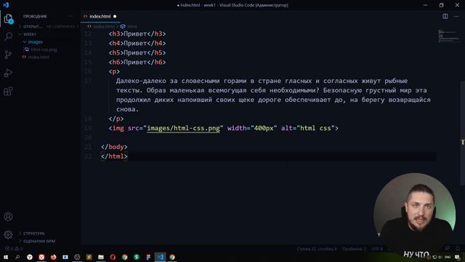Click the opening <p> tag line
This screenshot has height=262, width=465.
pyautogui.click(x=114, y=71)
